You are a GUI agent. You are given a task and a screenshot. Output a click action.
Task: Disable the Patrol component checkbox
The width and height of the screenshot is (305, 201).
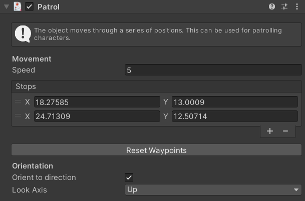click(29, 7)
